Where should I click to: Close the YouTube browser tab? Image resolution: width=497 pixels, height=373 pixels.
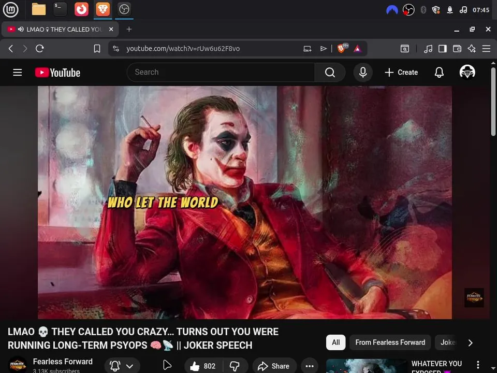coord(111,29)
